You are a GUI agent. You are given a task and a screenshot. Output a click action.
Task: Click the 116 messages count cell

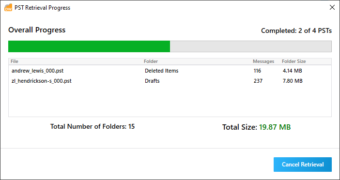click(x=257, y=71)
